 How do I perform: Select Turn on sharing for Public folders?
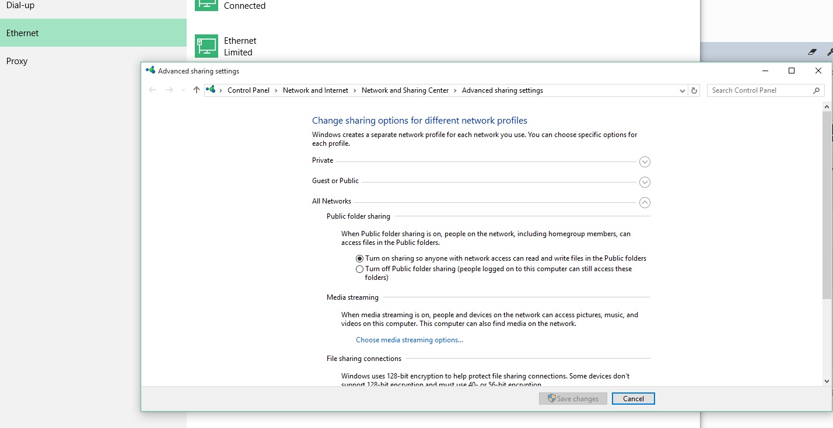(x=359, y=258)
